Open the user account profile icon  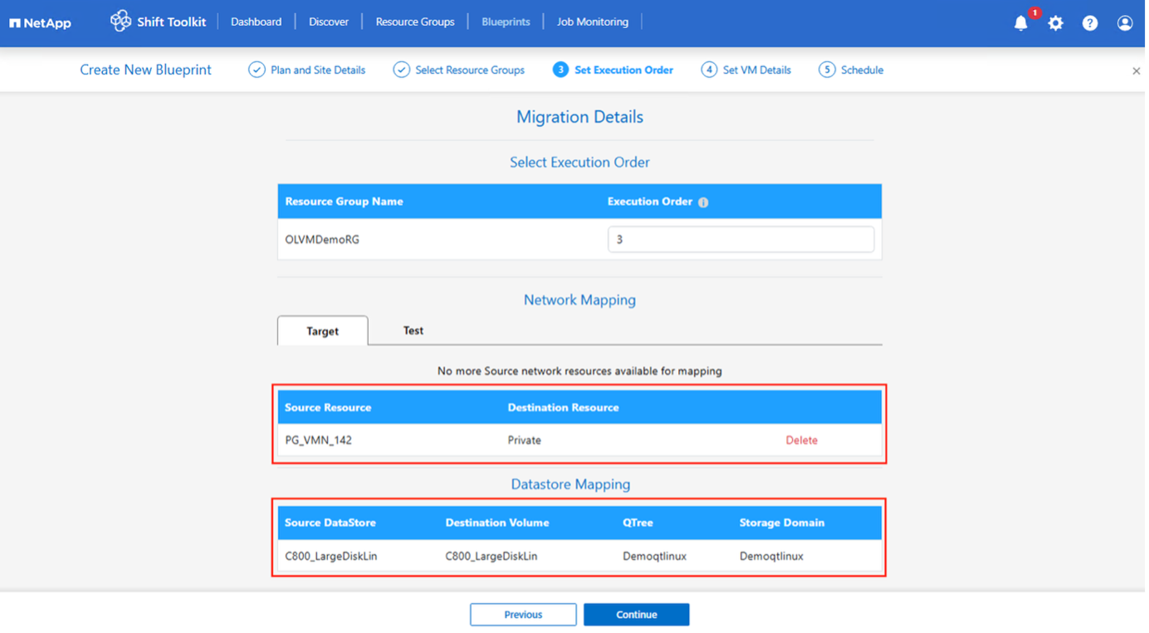(1125, 23)
